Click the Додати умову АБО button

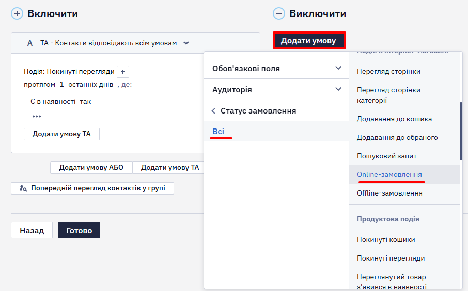pos(91,167)
